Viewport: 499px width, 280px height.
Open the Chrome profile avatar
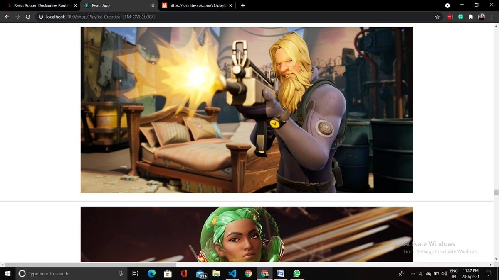[x=482, y=17]
